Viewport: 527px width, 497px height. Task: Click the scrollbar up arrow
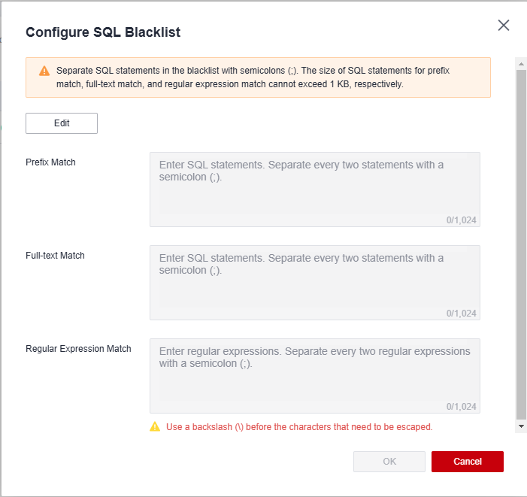point(521,64)
